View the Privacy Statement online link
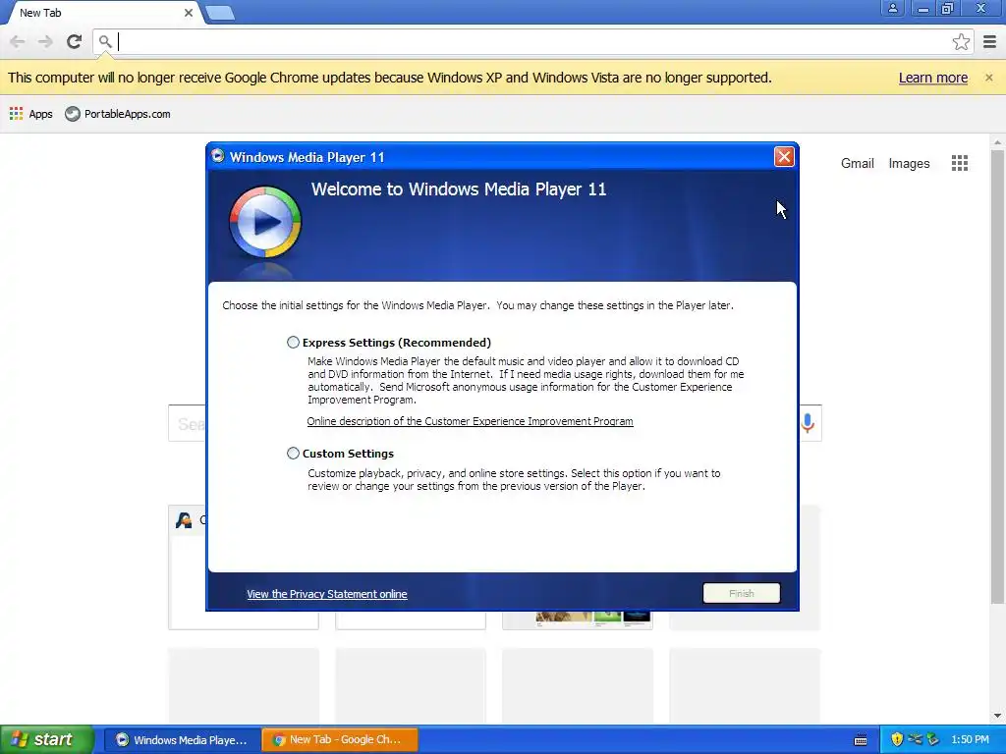The height and width of the screenshot is (754, 1006). click(x=326, y=594)
